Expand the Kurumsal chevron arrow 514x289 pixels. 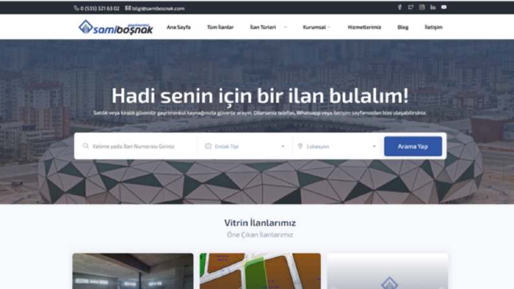tap(329, 27)
